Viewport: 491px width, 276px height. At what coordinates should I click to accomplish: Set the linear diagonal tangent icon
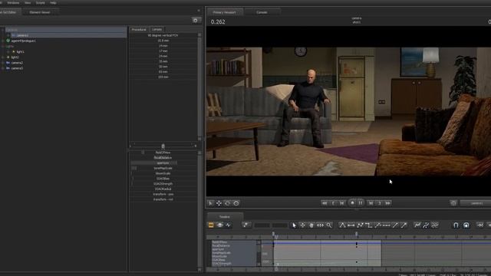coord(395,225)
